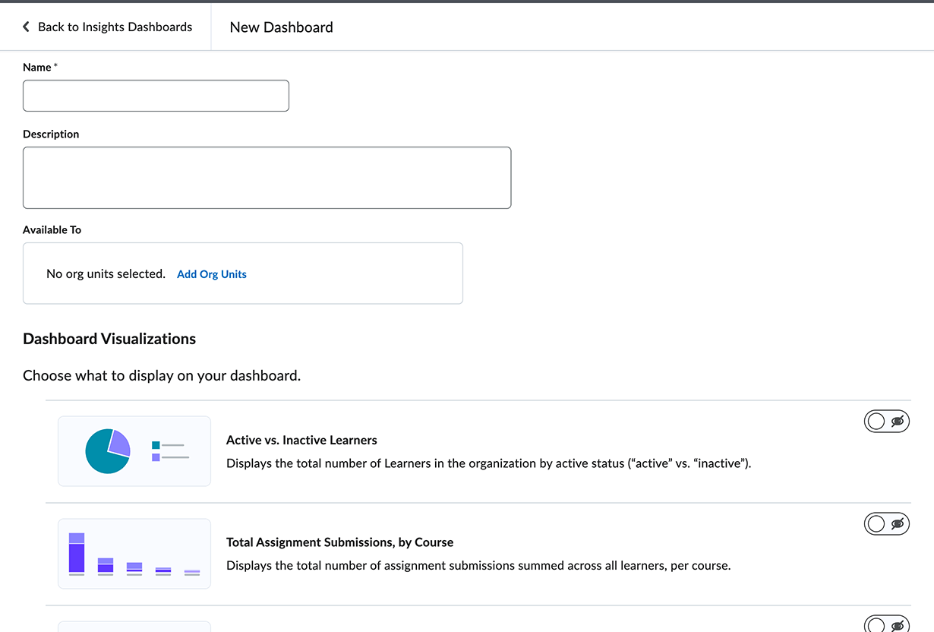The image size is (934, 632).
Task: Go back to Insights Dashboards
Action: (114, 27)
